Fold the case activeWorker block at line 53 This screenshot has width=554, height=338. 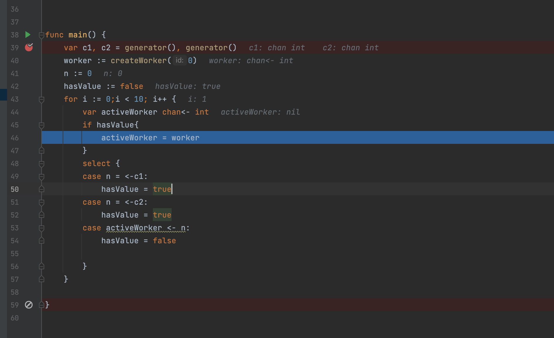coord(42,228)
